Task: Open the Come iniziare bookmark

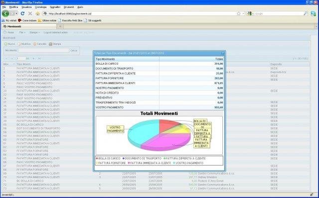Action: (27, 20)
